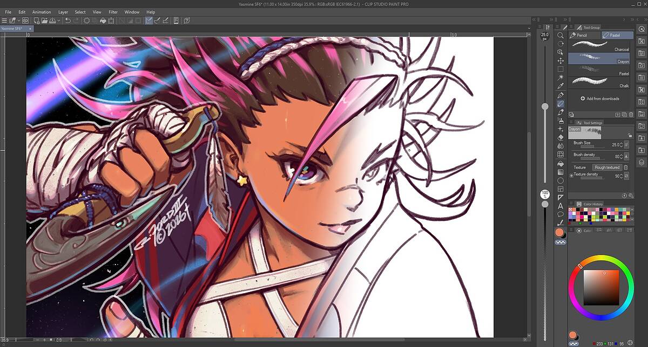Click the Fill bucket icon in command bar
The height and width of the screenshot is (347, 648).
pos(103,20)
